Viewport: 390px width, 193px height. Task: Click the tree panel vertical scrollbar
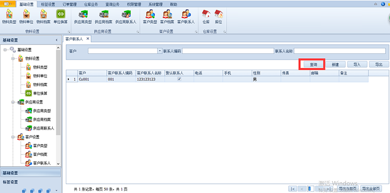pyautogui.click(x=58, y=92)
